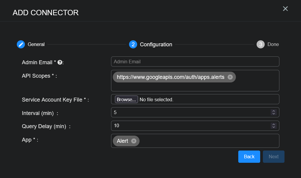Close the Add Connector dialog

(285, 9)
